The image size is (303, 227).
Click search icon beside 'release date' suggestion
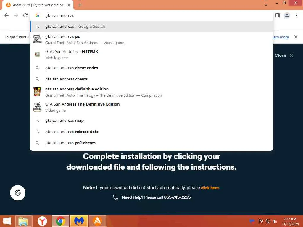(x=37, y=132)
